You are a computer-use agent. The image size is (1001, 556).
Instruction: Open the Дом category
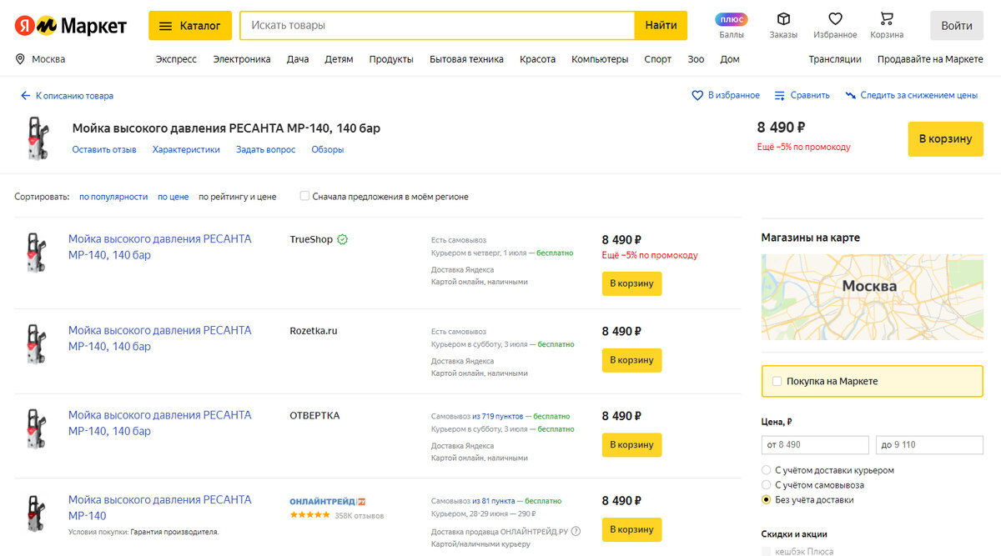730,59
